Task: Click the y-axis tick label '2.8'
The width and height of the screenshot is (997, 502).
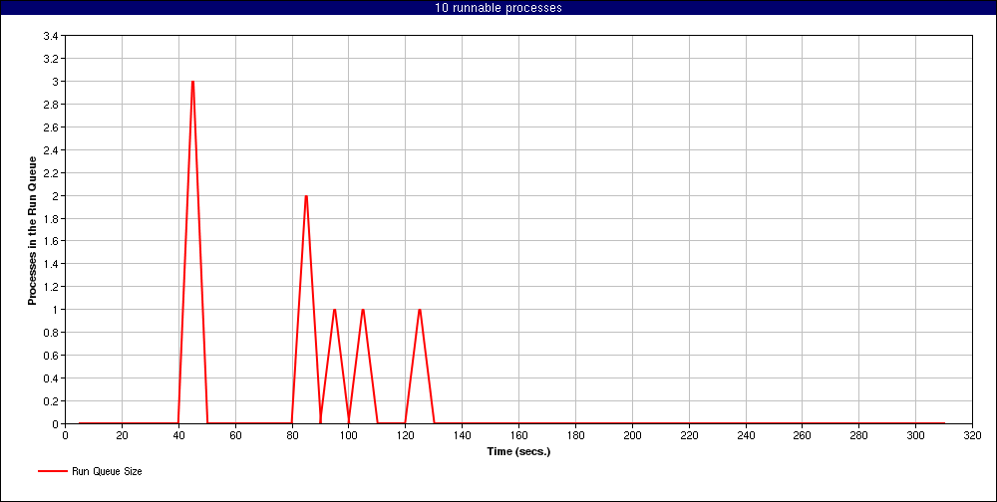Action: (51, 105)
